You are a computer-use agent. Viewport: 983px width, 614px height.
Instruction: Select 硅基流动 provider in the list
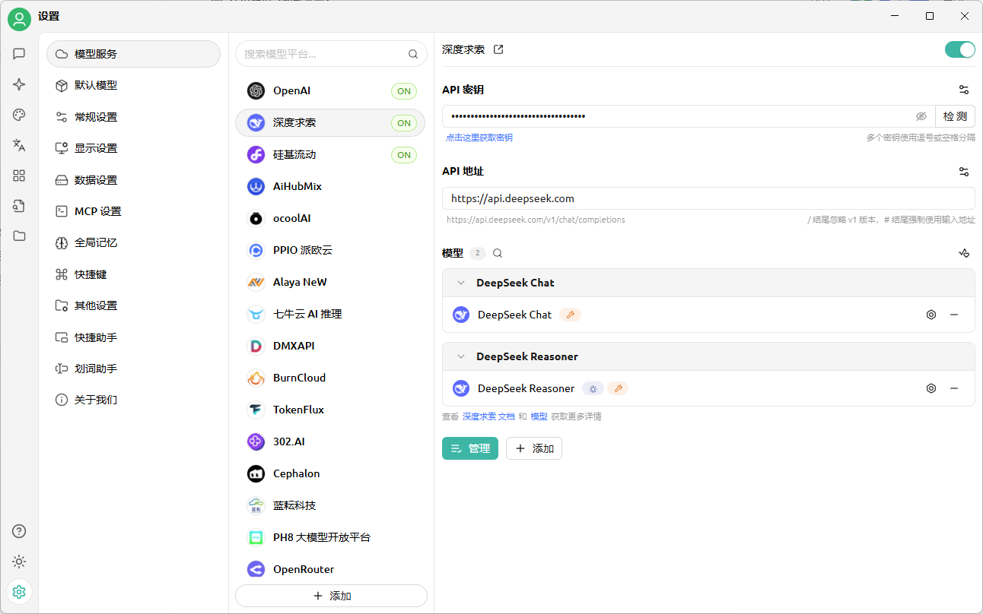pyautogui.click(x=294, y=155)
